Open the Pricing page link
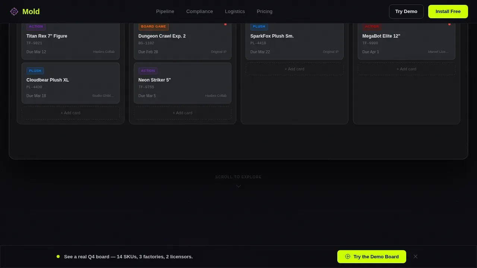This screenshot has width=477, height=268. [265, 12]
